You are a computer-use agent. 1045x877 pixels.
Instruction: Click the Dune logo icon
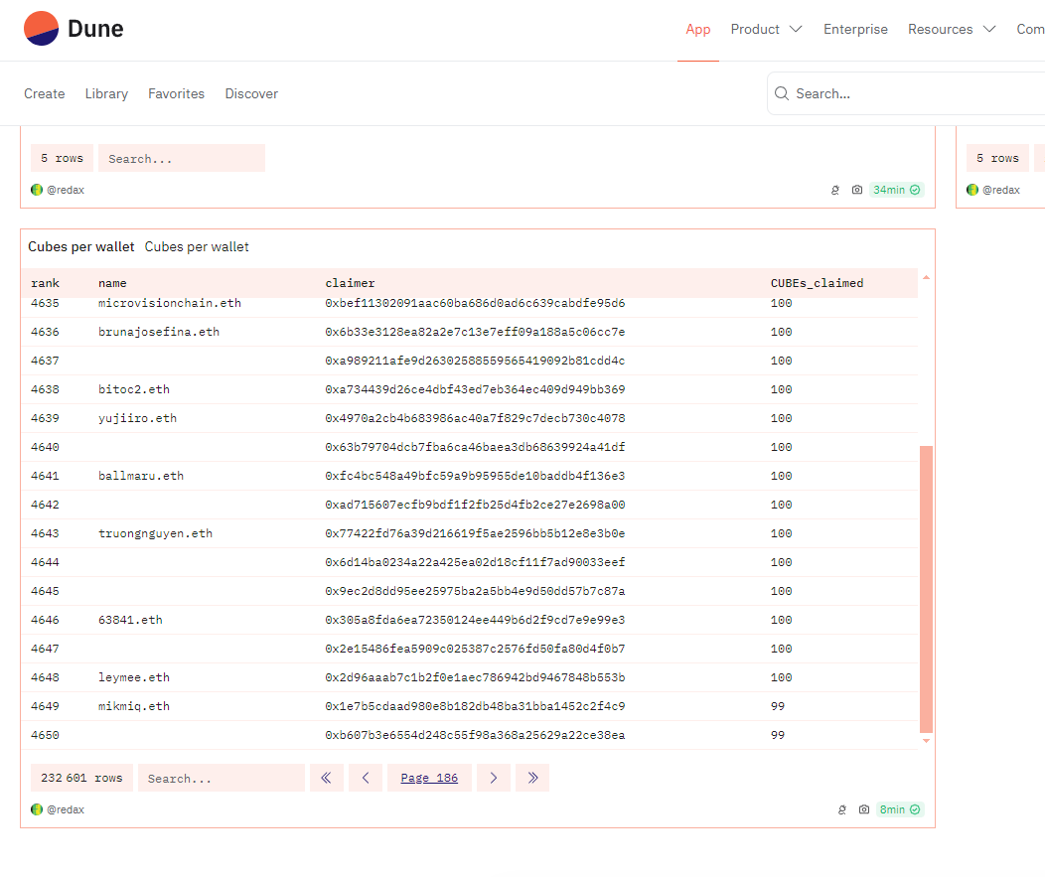tap(42, 29)
